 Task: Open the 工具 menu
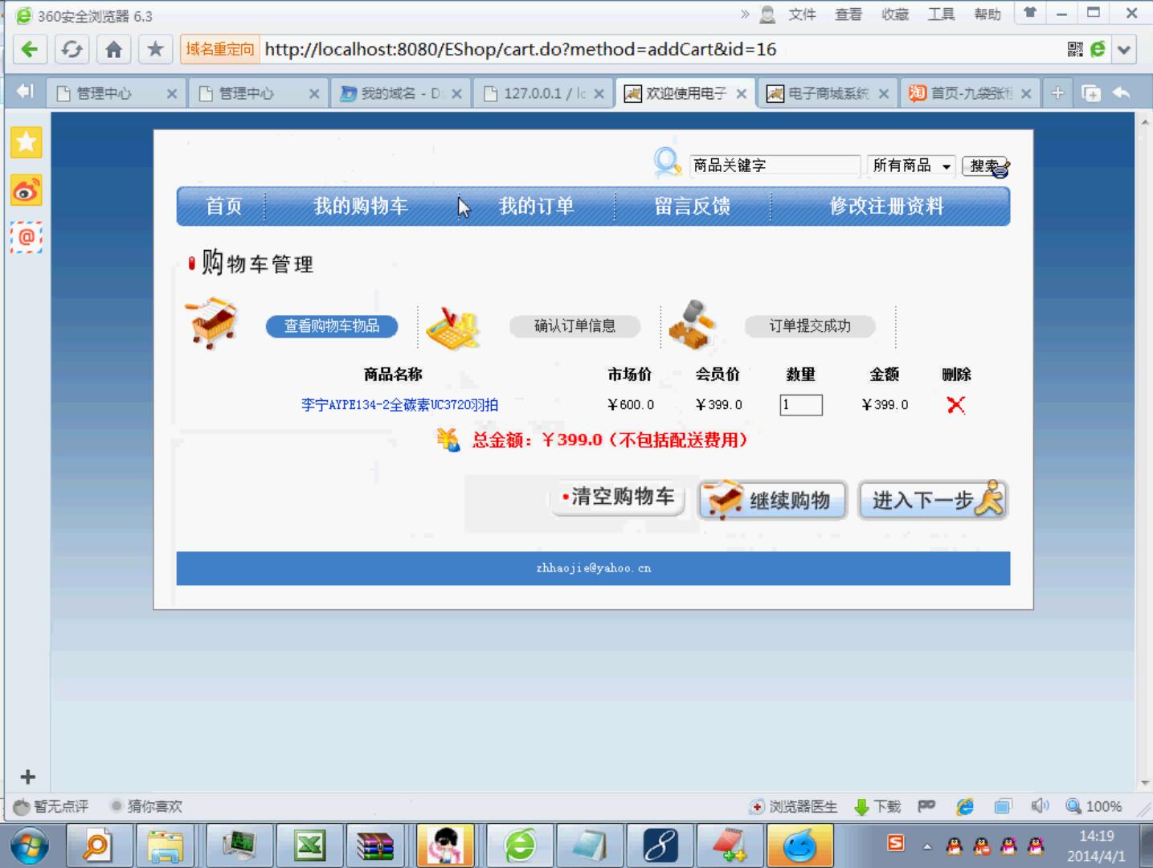point(941,14)
